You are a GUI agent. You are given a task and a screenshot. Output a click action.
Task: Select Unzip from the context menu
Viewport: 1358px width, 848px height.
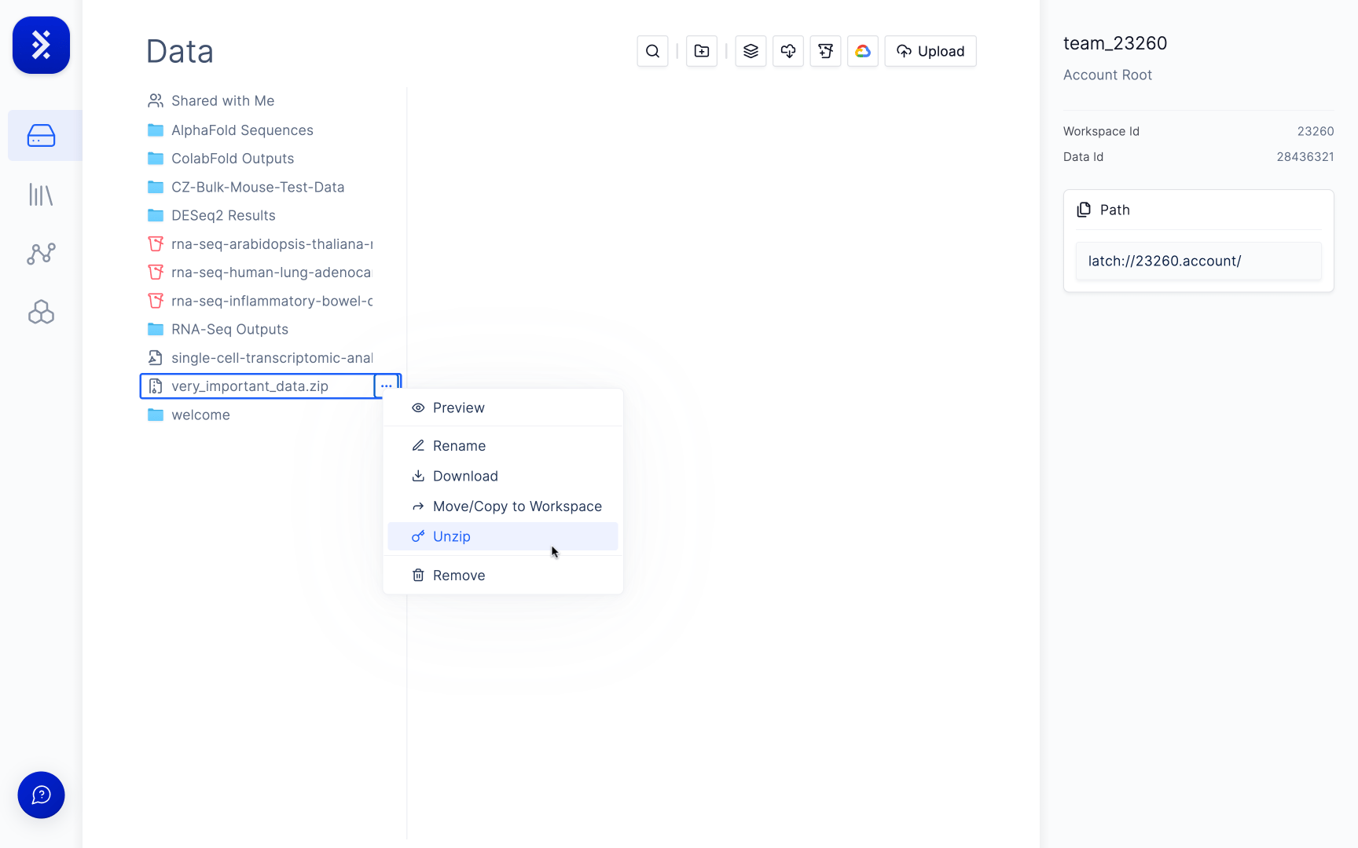click(x=503, y=536)
